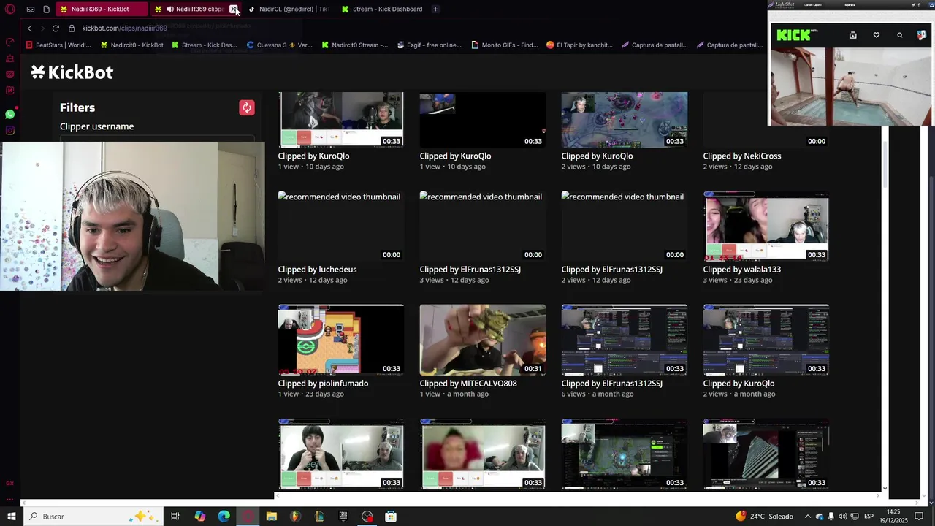Image resolution: width=935 pixels, height=526 pixels.
Task: Open the tab islands workspace icon
Action: 31,9
